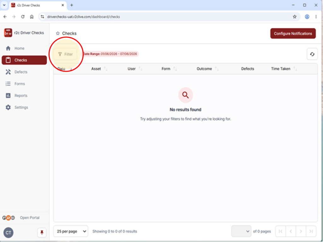This screenshot has height=242, width=323.
Task: Open the page number dropdown
Action: [241, 231]
